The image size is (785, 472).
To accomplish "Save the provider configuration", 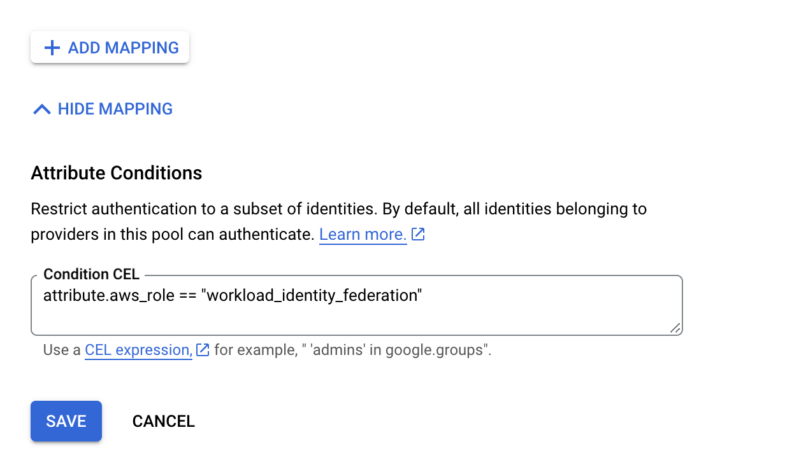I will pos(66,421).
